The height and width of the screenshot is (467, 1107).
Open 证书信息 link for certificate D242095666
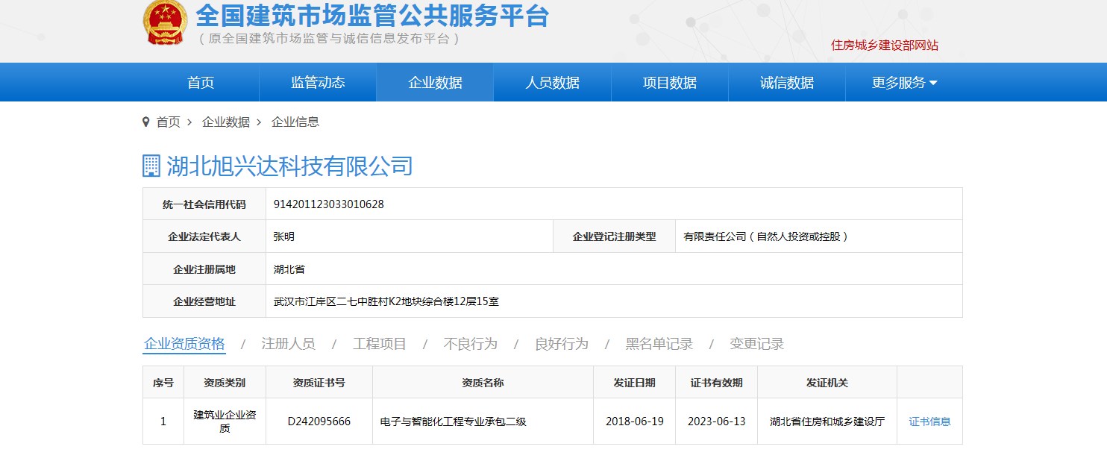(929, 421)
